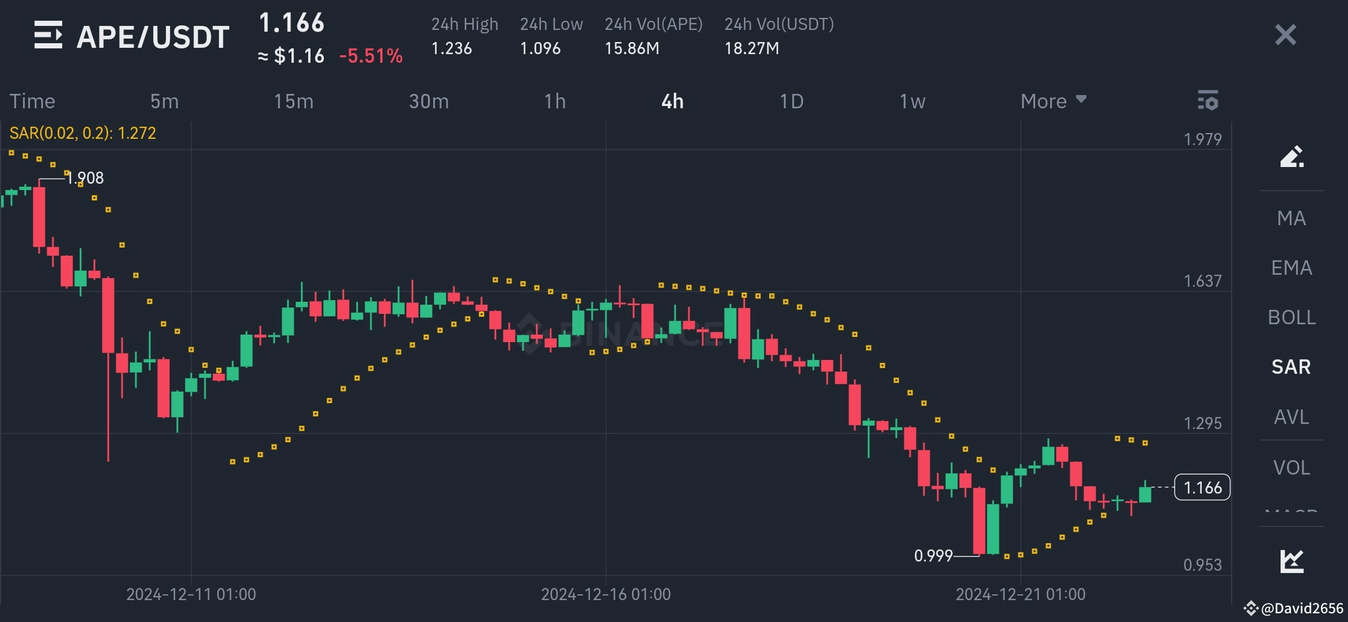1348x622 pixels.
Task: Show the VOL volume indicator
Action: pyautogui.click(x=1292, y=467)
